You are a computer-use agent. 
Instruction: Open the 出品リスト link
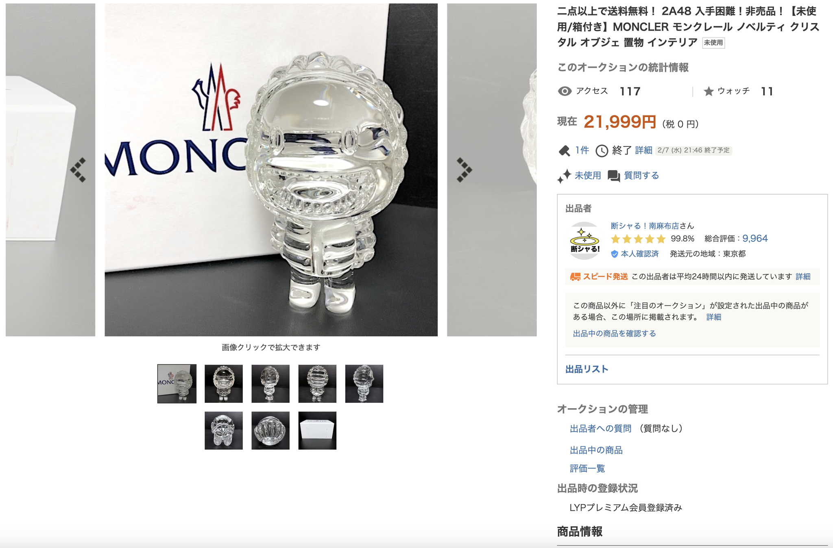coord(587,369)
